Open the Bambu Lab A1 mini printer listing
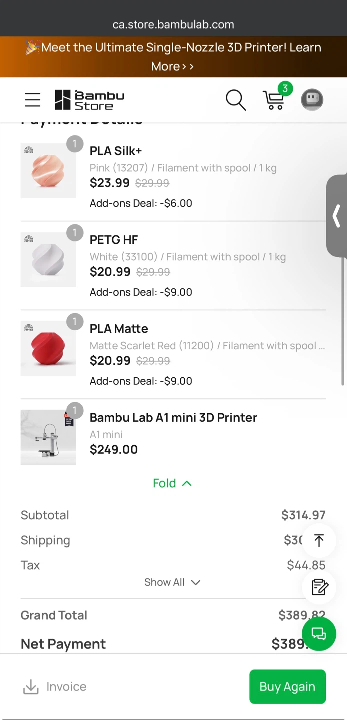This screenshot has height=720, width=347. point(173,418)
